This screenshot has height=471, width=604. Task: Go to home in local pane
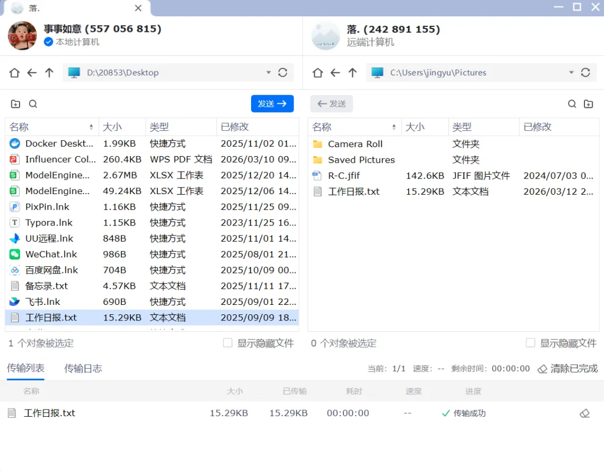click(x=14, y=73)
